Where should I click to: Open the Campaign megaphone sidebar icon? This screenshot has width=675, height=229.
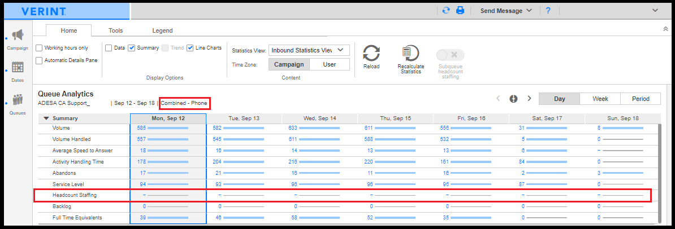coord(18,36)
